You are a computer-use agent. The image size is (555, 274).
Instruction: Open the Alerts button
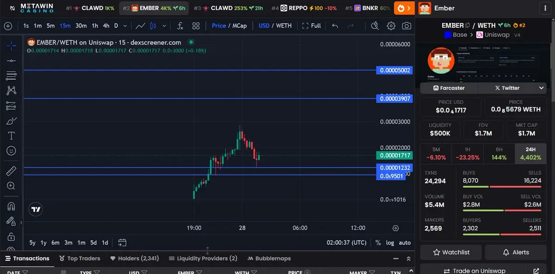tap(516, 252)
